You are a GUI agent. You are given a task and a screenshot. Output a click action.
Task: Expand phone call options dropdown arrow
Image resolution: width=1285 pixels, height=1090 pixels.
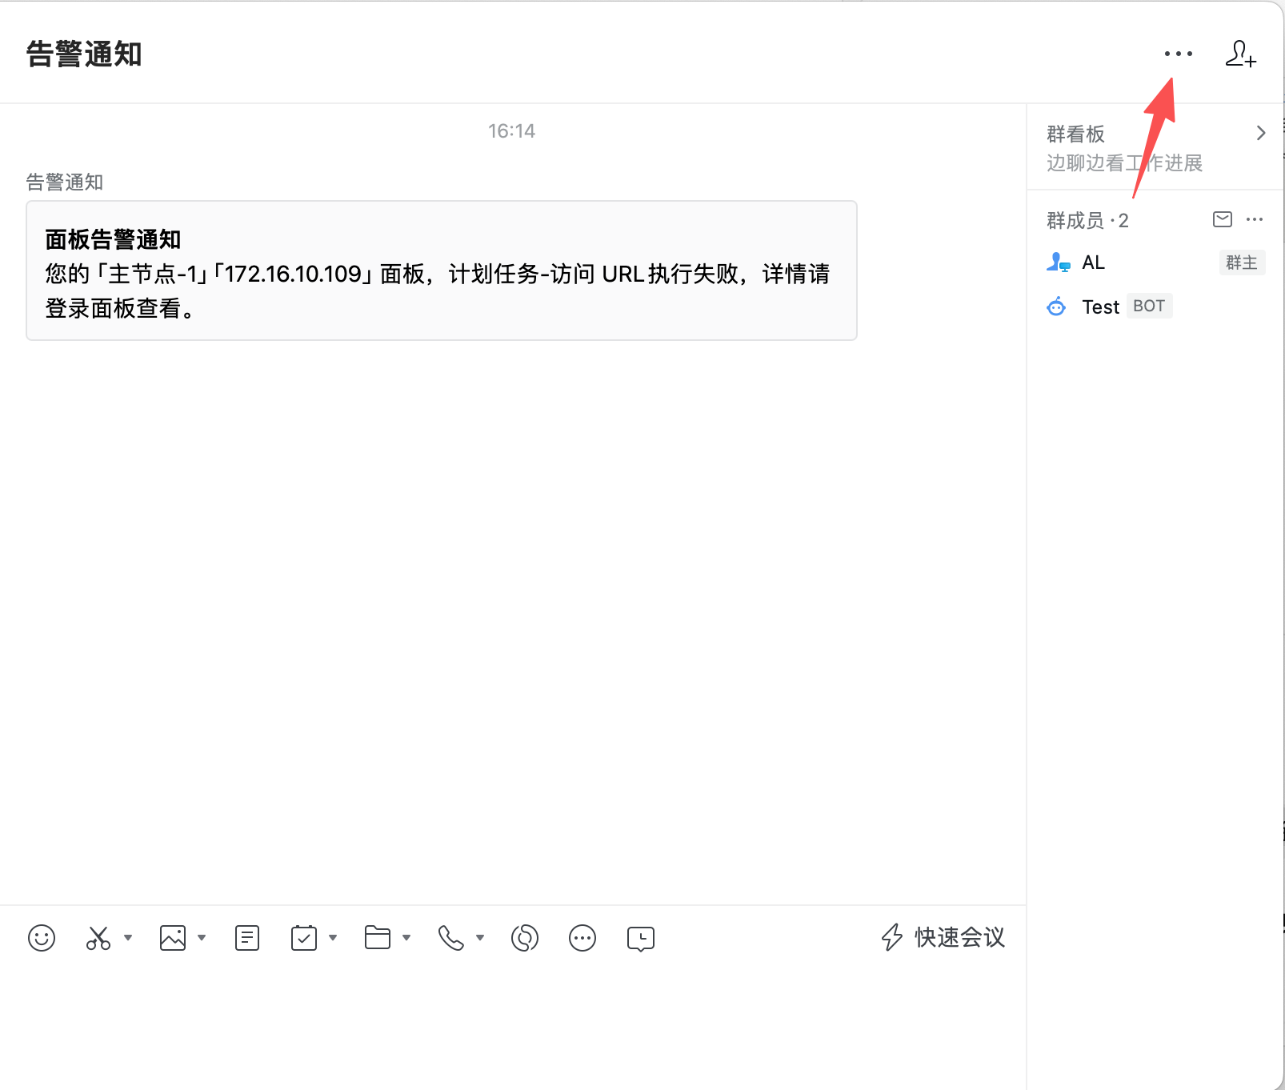[x=480, y=937]
